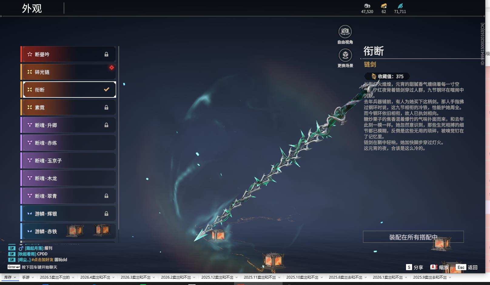Image resolution: width=490 pixels, height=285 pixels.
Task: Click player name 霜起月落 in chat
Action: click(34, 248)
